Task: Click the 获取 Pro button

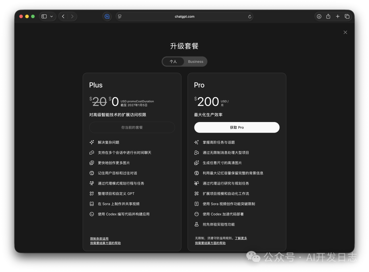Action: (x=237, y=127)
